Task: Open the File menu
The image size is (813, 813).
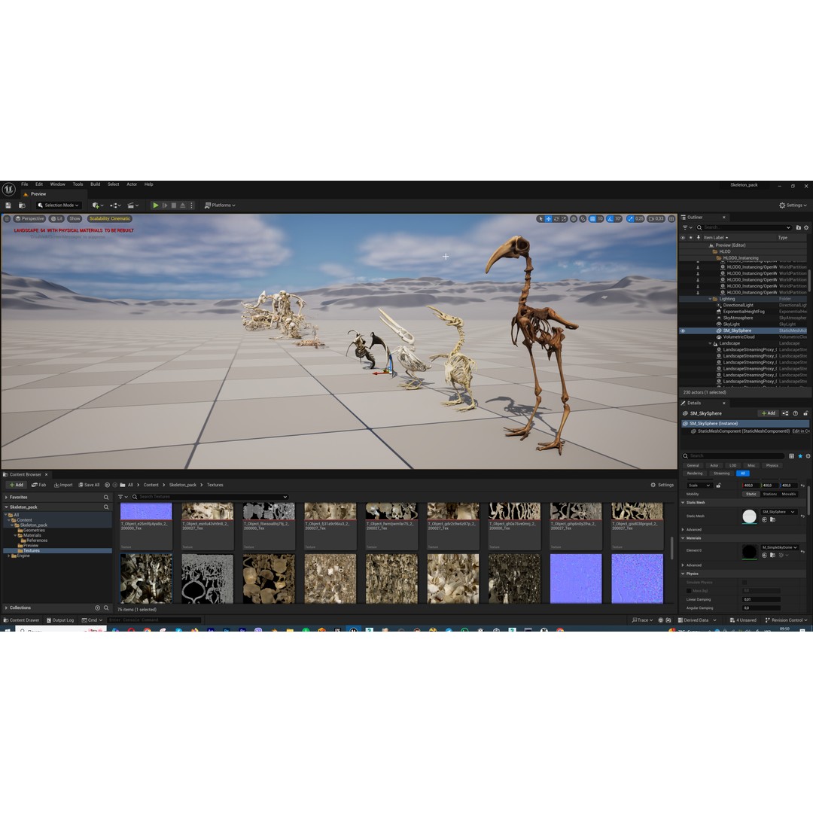Action: coord(24,184)
